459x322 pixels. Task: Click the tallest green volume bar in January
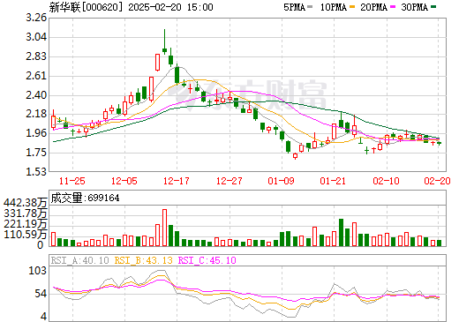pos(341,232)
